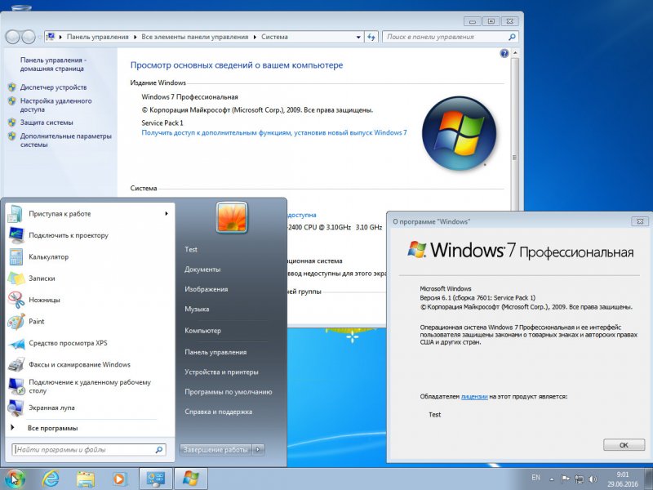The width and height of the screenshot is (653, 490).
Task: Open Настройка удаленного доступа link
Action: coord(56,105)
